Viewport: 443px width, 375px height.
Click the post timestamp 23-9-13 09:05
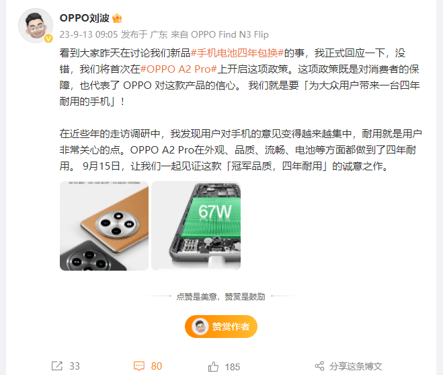[89, 34]
